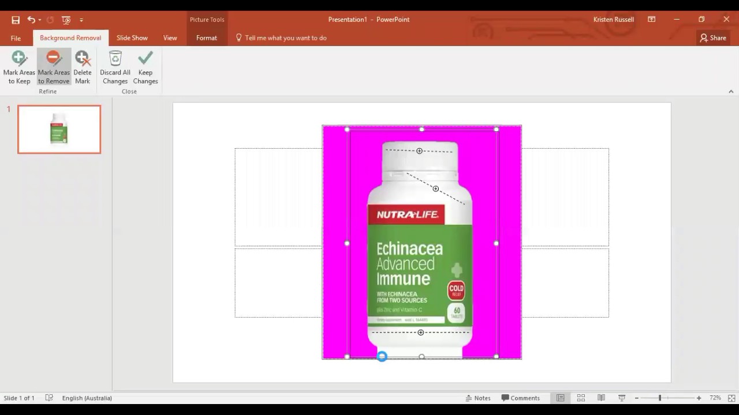This screenshot has width=739, height=415.
Task: Click top-center marquee handle
Action: [422, 129]
